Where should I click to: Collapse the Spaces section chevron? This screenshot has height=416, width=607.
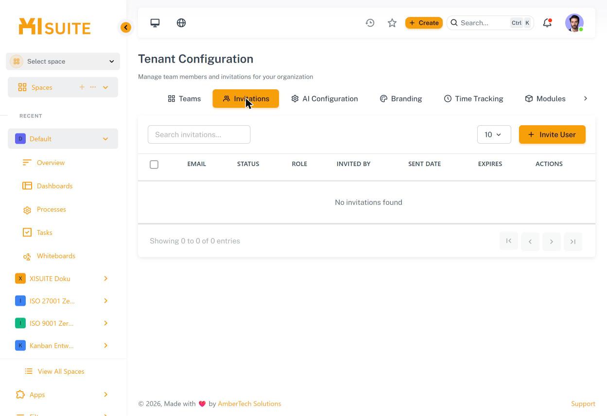[105, 87]
